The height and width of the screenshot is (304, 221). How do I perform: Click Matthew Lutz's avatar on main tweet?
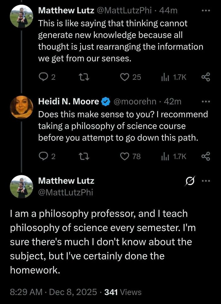22,187
